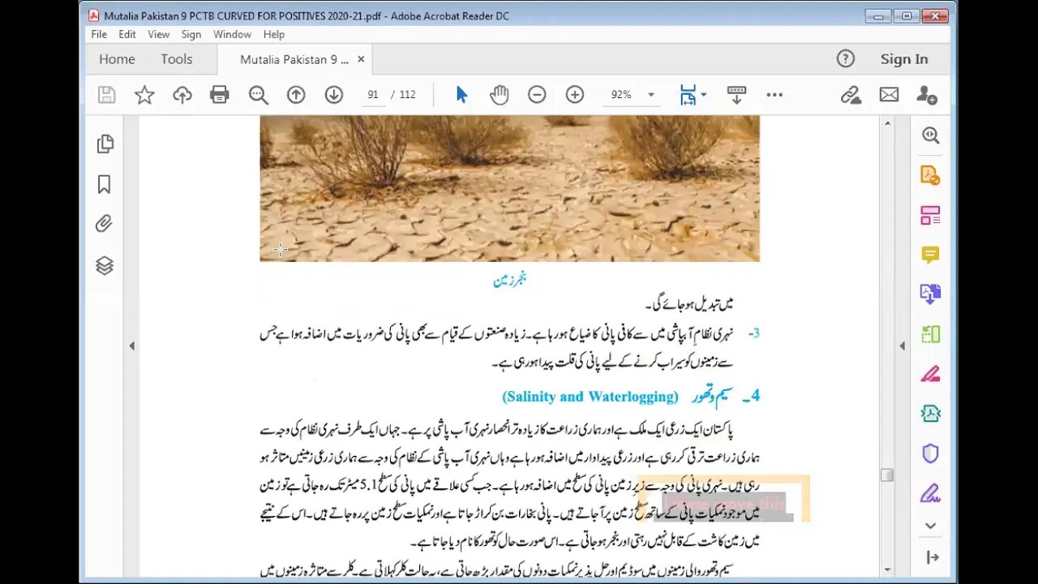This screenshot has width=1038, height=584.
Task: Go to next page arrow
Action: (333, 95)
